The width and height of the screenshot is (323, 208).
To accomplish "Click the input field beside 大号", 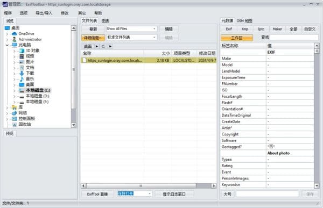I will coord(268,194).
